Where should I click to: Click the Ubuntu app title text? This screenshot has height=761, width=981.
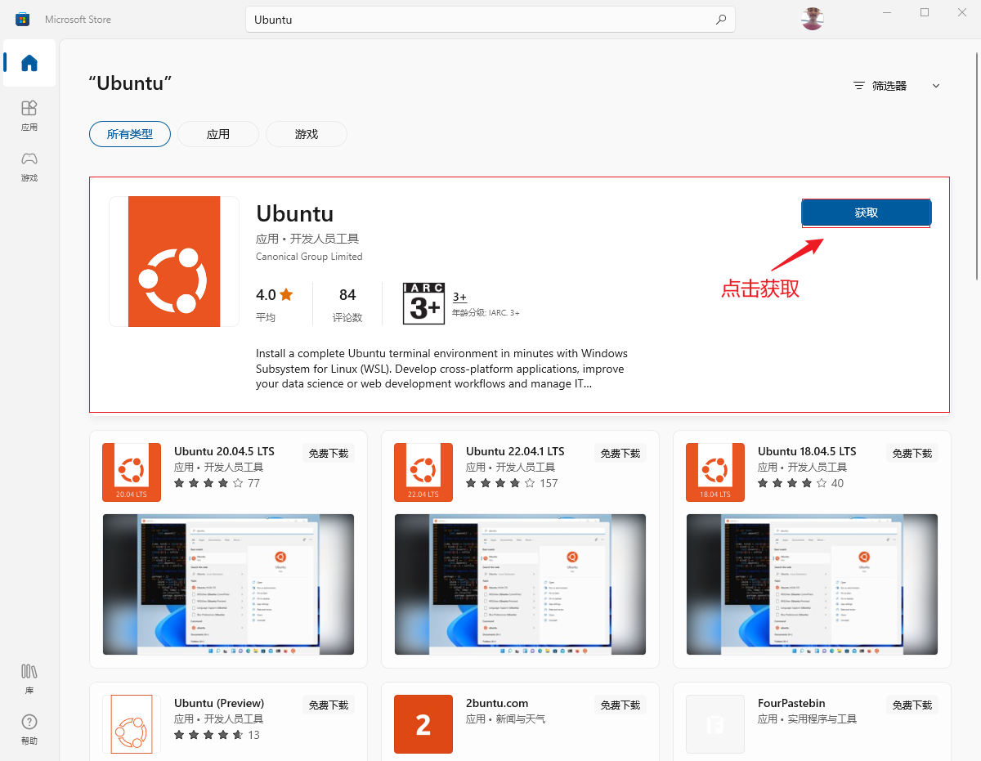coord(295,213)
